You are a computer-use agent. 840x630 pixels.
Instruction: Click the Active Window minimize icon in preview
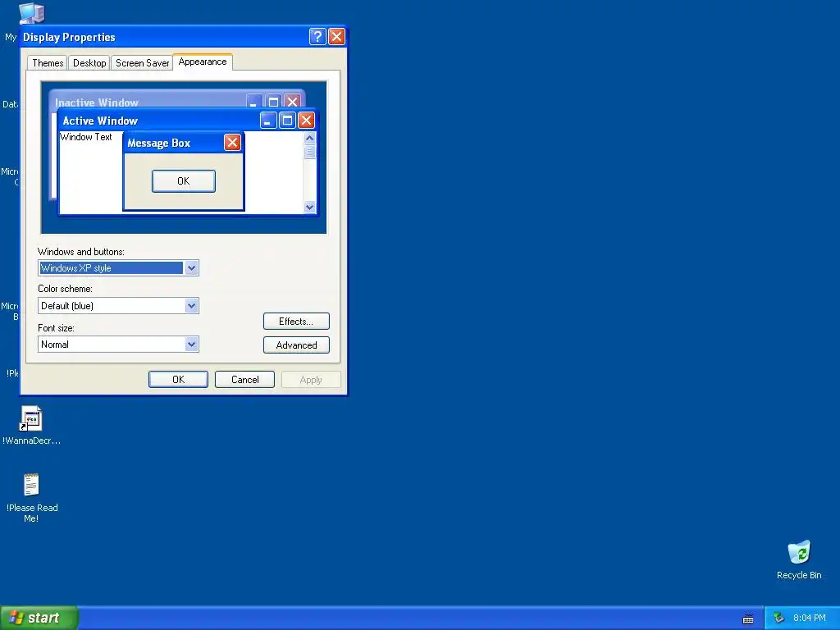(268, 120)
